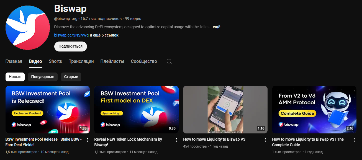
Task: Open title 'How to move Liquidity to Biswap V3' with 454 views
Action: (214, 139)
